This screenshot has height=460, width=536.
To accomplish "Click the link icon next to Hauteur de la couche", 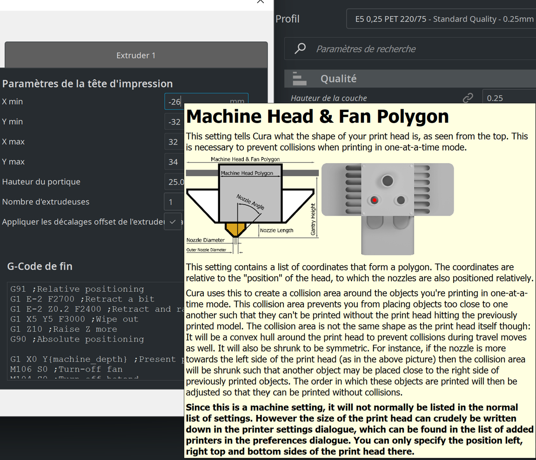I will tap(468, 98).
